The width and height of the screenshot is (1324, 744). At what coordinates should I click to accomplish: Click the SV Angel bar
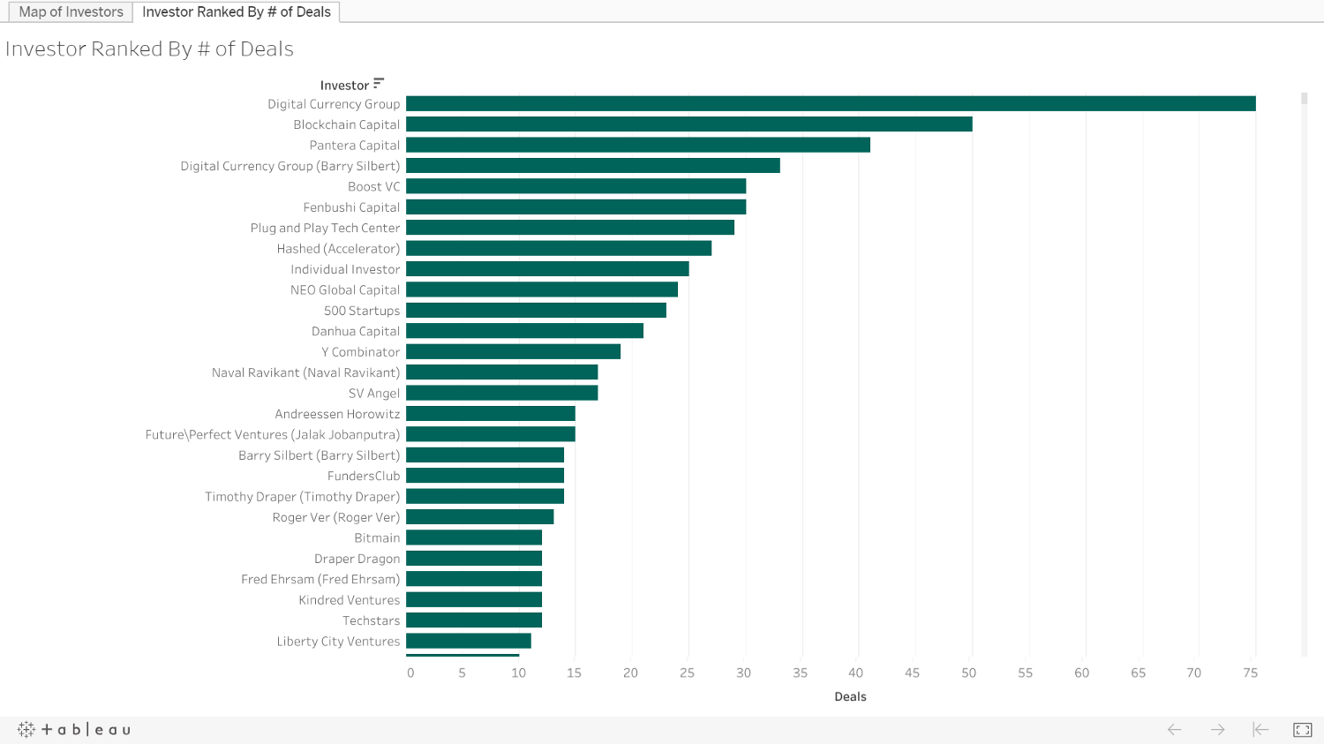pos(502,393)
